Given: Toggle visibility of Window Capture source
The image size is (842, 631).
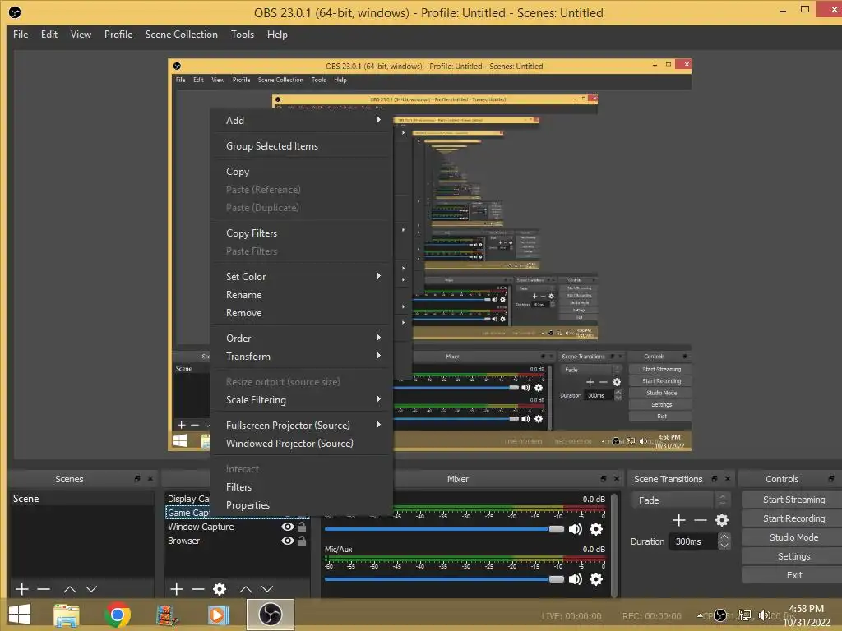Looking at the screenshot, I should tap(288, 527).
